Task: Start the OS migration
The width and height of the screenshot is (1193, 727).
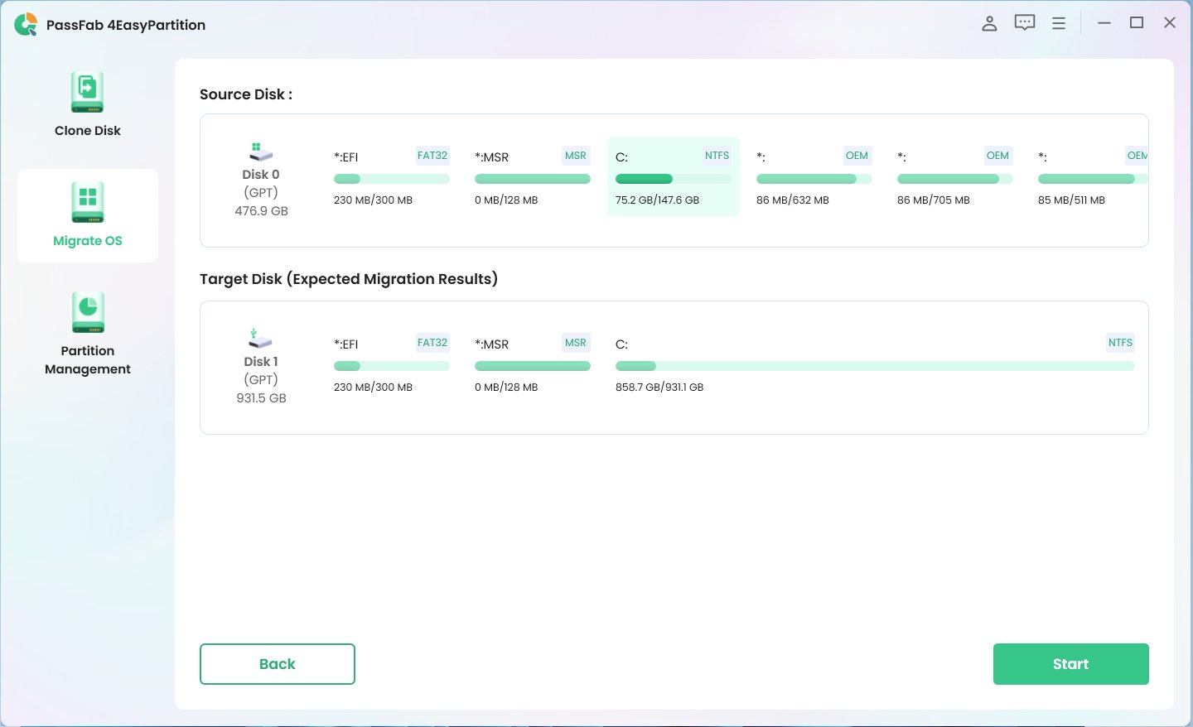Action: tap(1070, 663)
